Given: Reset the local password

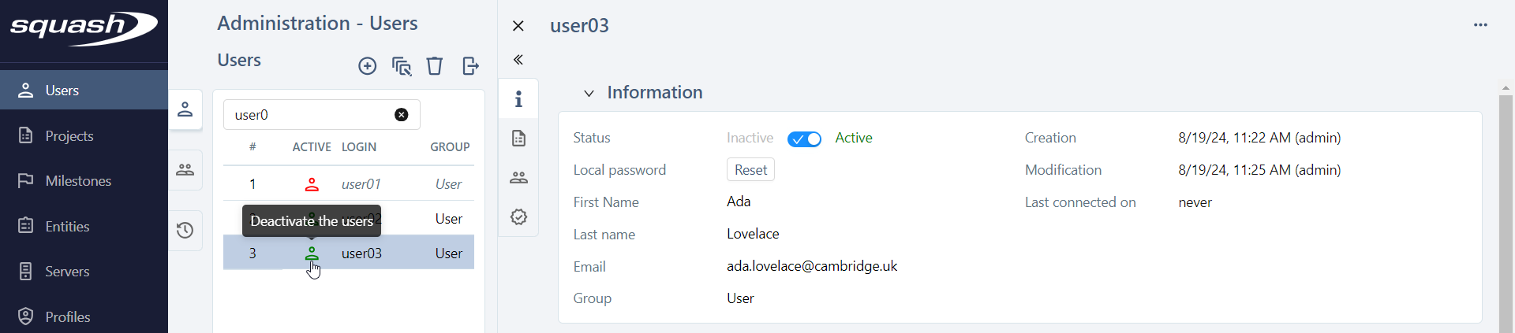Looking at the screenshot, I should click(x=750, y=170).
